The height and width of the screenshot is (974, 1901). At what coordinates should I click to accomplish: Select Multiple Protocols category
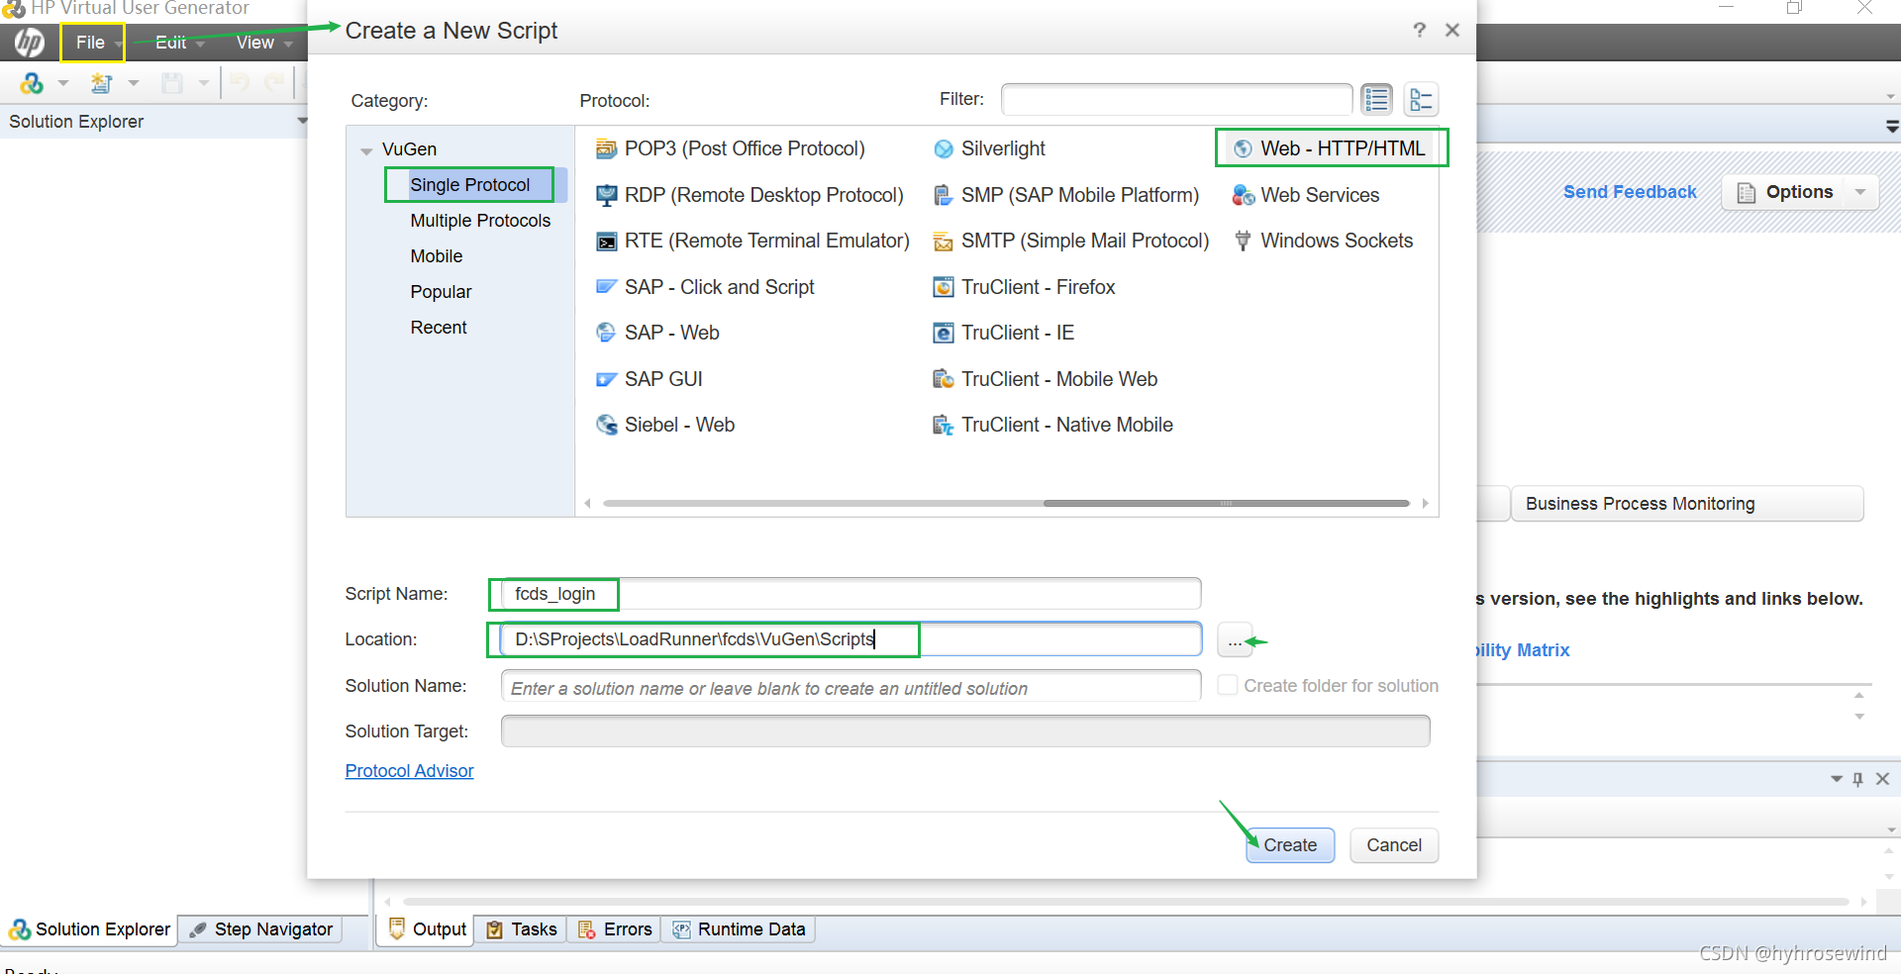coord(480,221)
